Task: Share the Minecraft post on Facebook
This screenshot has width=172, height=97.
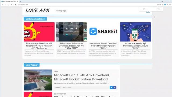Action: (115, 88)
